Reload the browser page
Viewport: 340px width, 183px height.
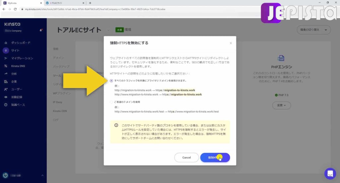[15, 9]
